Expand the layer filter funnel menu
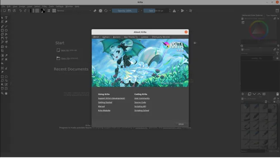 (x=277, y=53)
